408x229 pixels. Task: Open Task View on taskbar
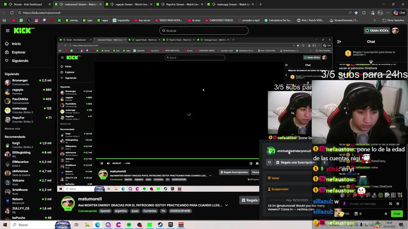pyautogui.click(x=76, y=225)
